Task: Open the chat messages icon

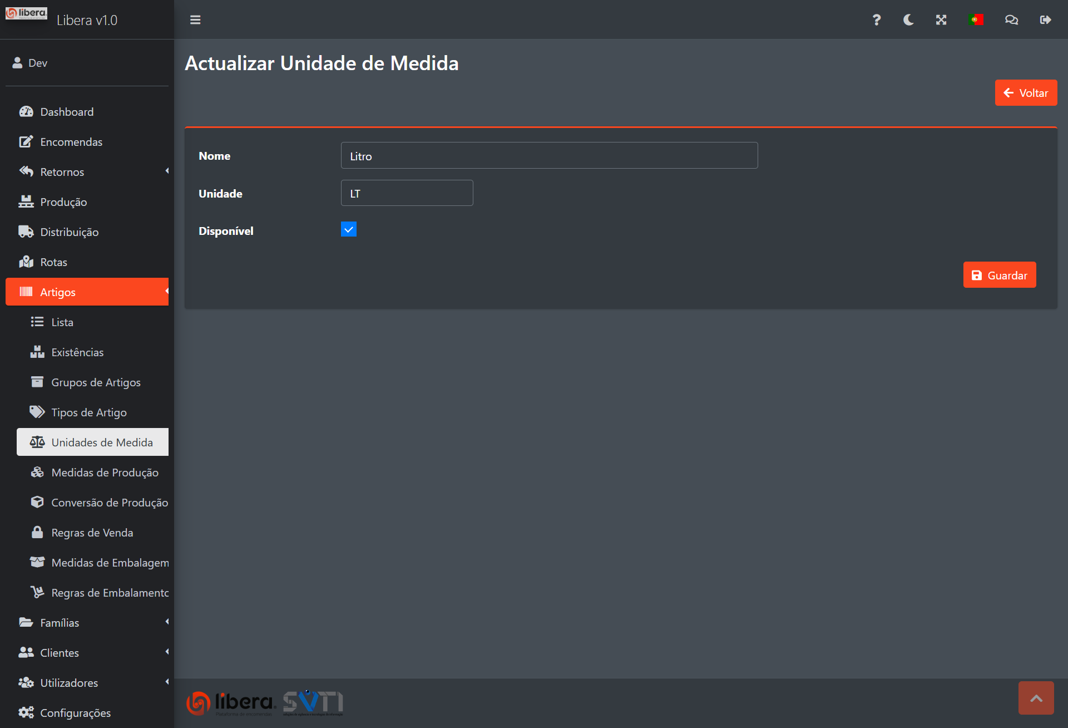Action: [x=1011, y=20]
